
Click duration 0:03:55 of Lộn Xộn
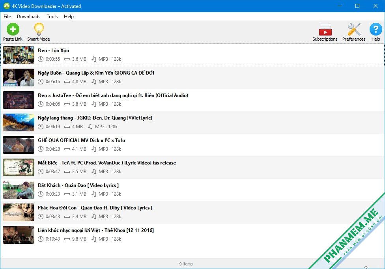click(53, 59)
